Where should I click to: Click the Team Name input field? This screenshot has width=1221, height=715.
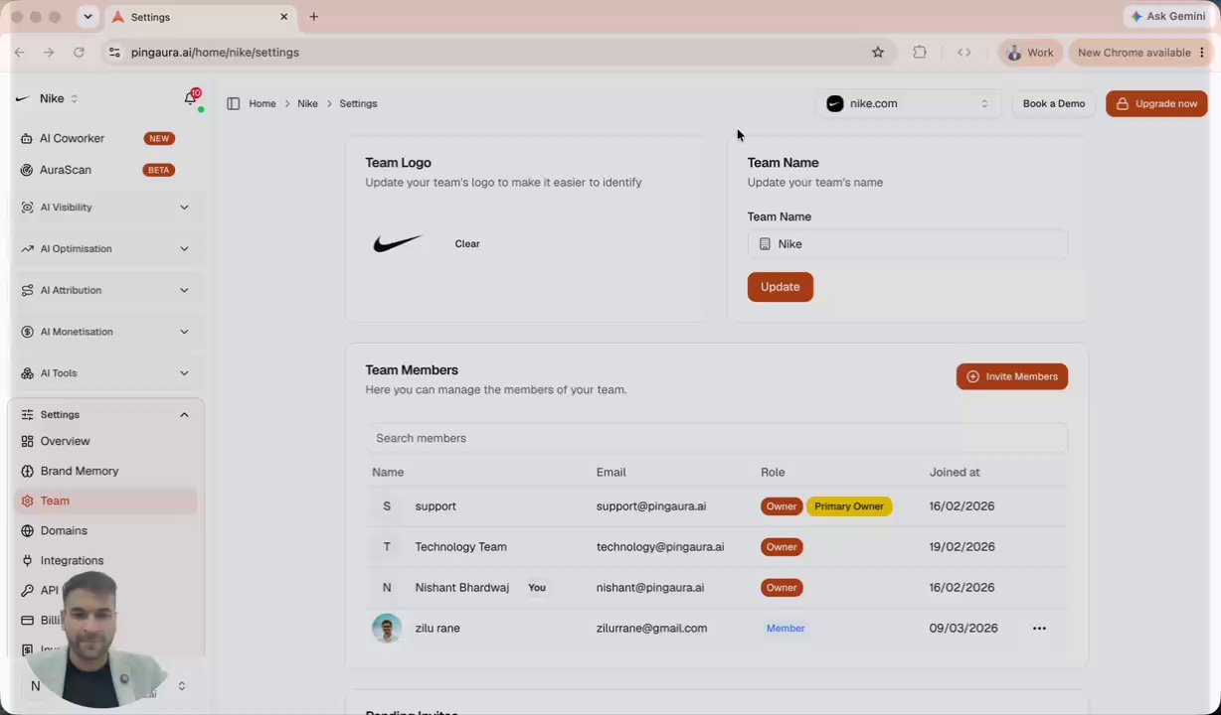tap(907, 244)
